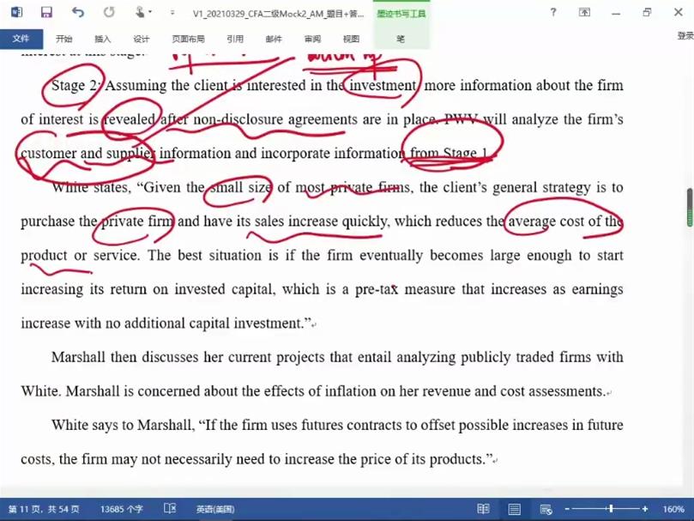694x521 pixels.
Task: Undo the last action
Action: coord(78,12)
